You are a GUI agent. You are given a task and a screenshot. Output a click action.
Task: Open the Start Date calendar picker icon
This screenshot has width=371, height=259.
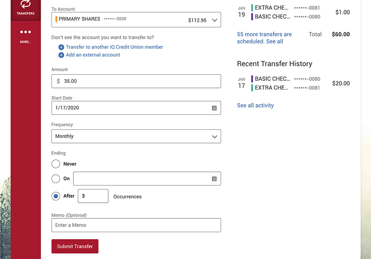tap(214, 108)
